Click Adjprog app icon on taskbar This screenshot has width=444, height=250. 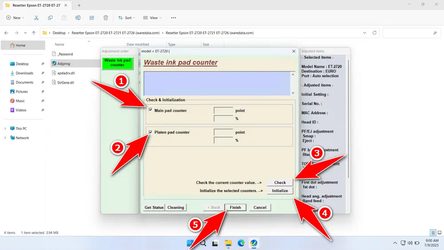pos(254,243)
